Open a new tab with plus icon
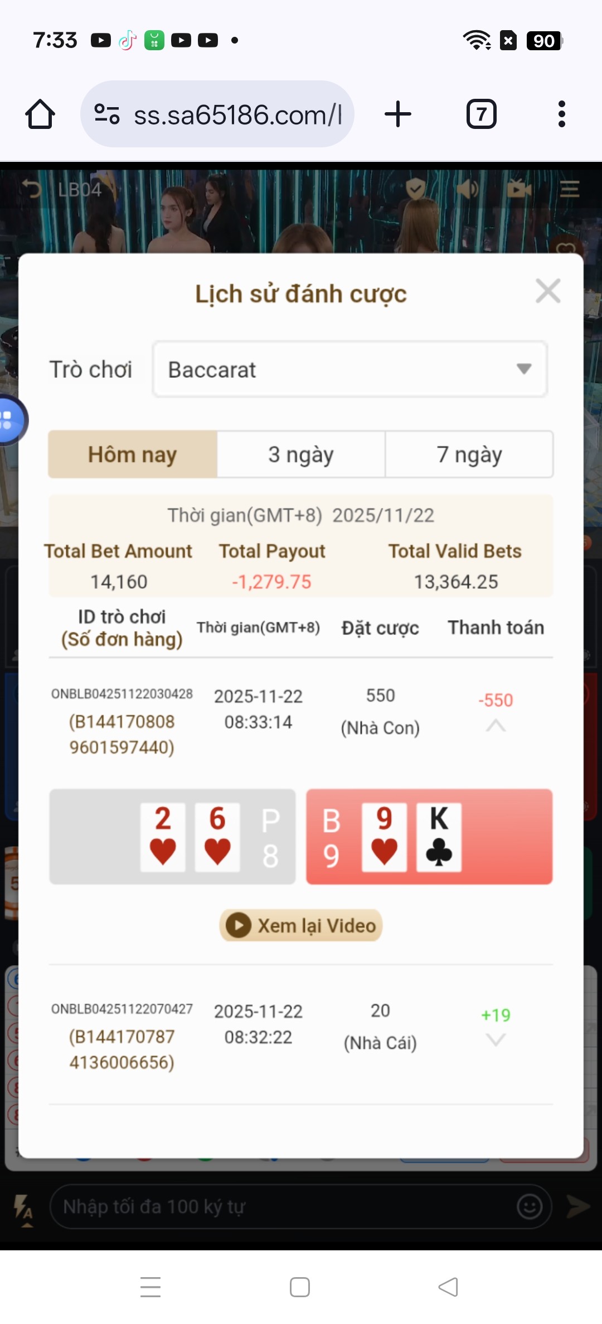Viewport: 602px width, 1324px height. tap(398, 114)
